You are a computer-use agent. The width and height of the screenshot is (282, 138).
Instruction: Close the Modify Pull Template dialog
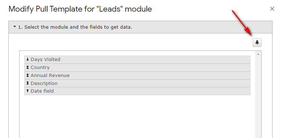point(272,9)
